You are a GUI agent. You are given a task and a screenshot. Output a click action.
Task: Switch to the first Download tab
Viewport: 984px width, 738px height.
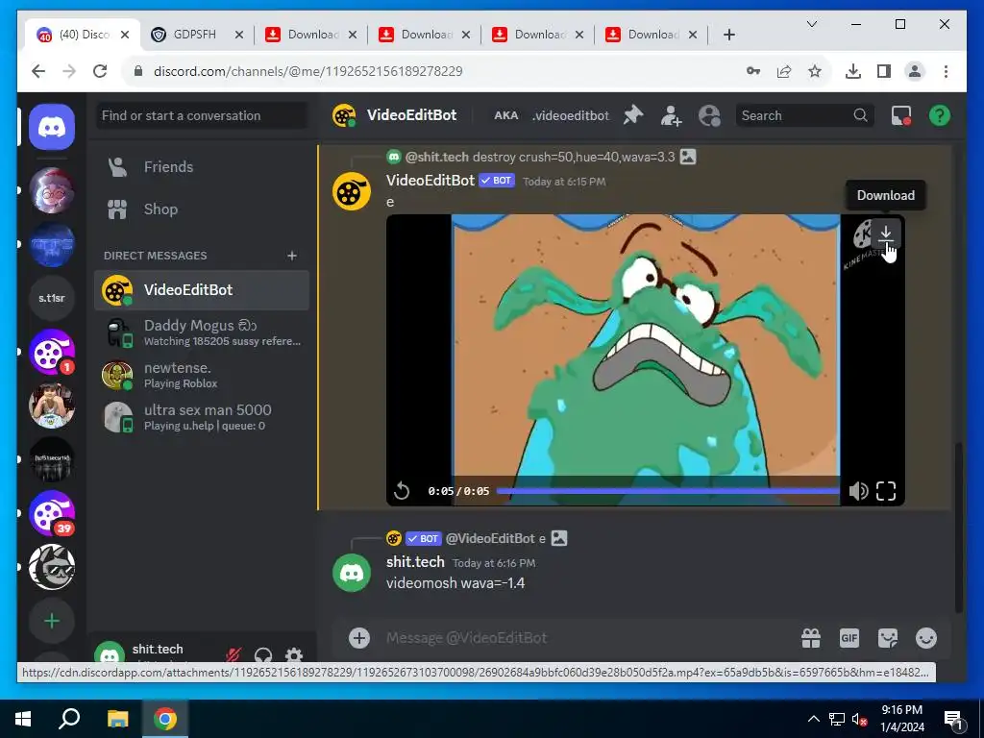point(312,35)
